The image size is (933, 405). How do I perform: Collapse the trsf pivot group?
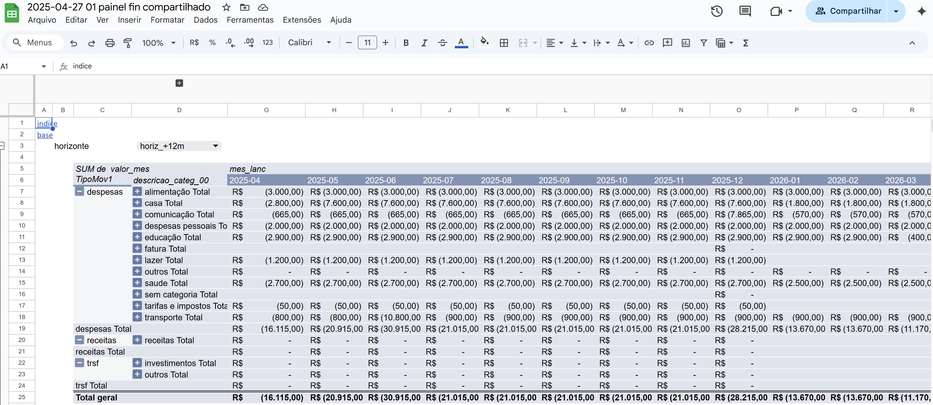(x=79, y=363)
